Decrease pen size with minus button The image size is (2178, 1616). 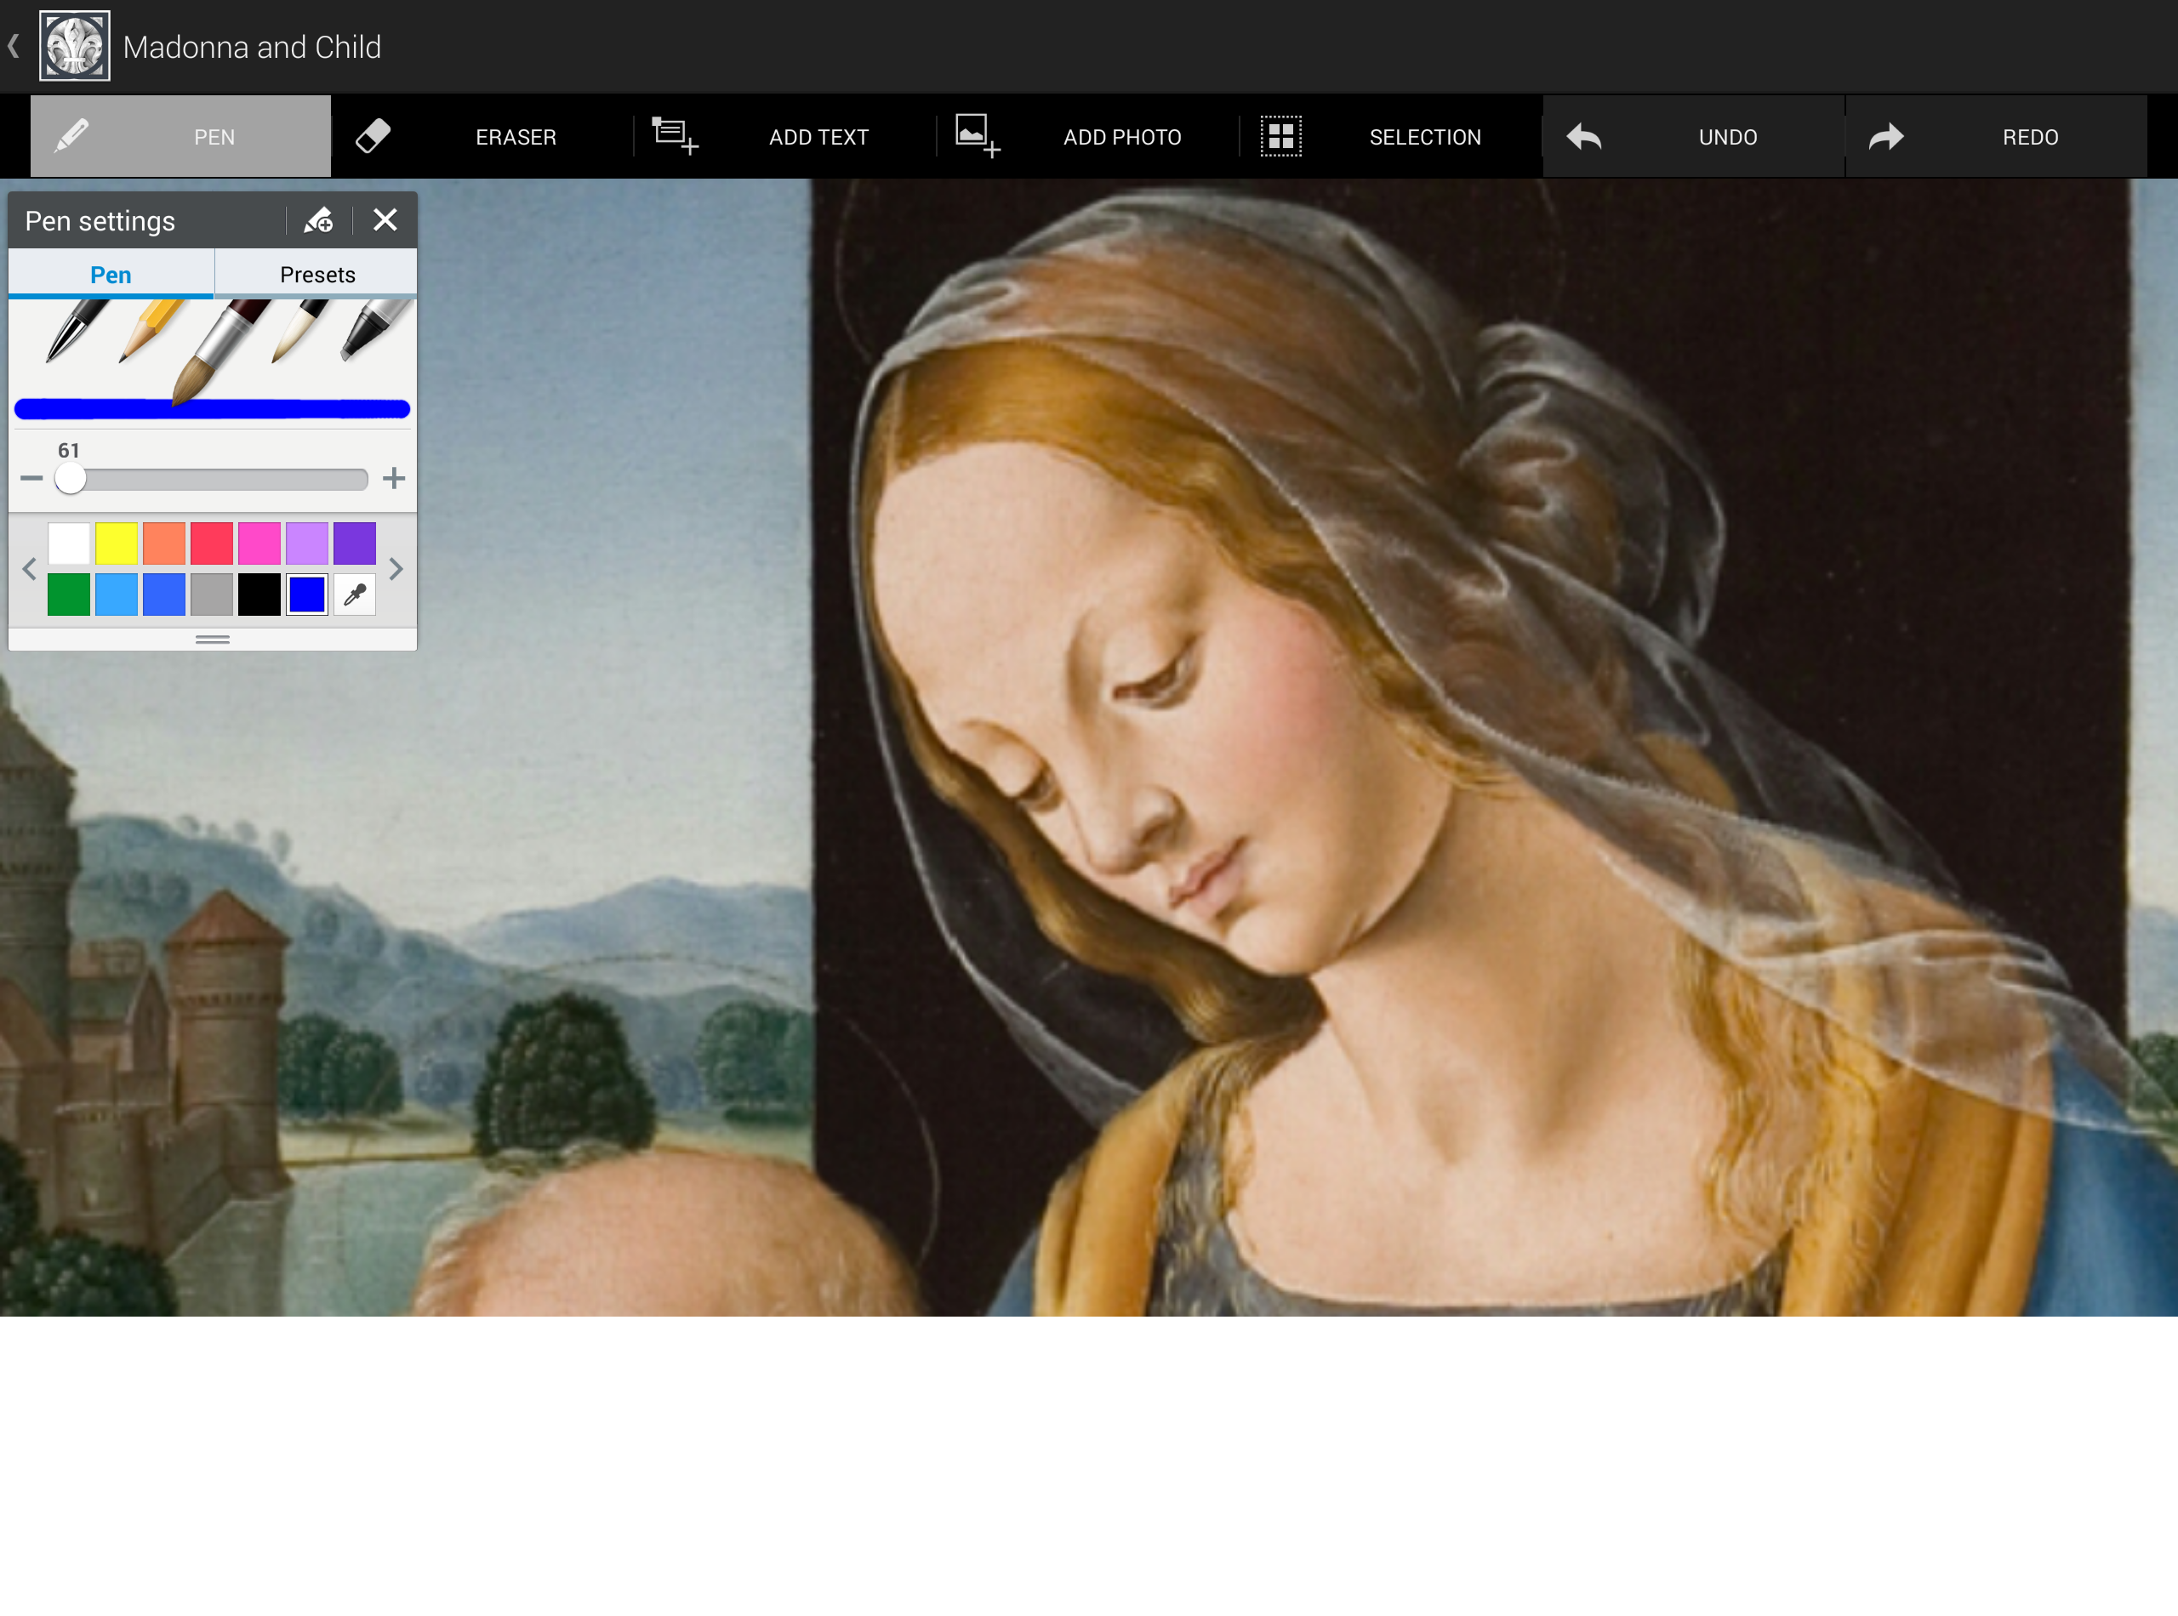31,478
